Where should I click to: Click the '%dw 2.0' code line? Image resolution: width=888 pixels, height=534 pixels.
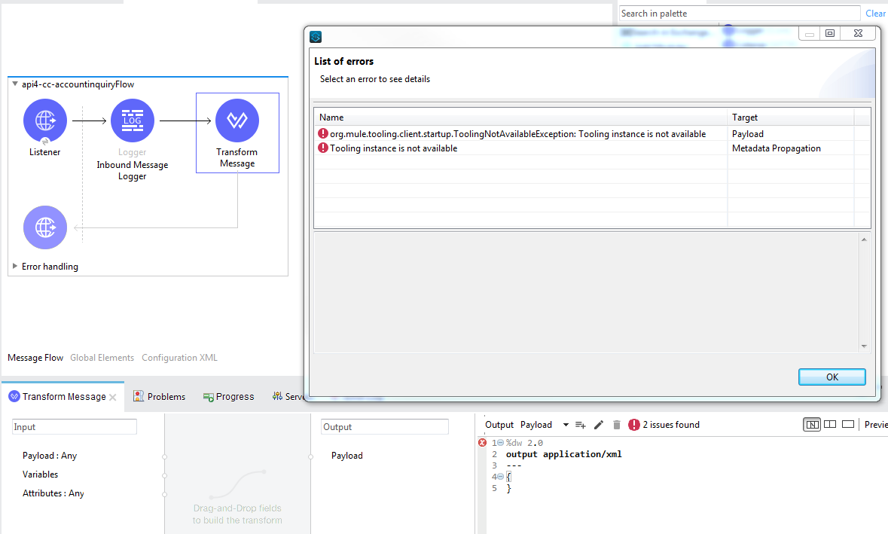pyautogui.click(x=524, y=443)
